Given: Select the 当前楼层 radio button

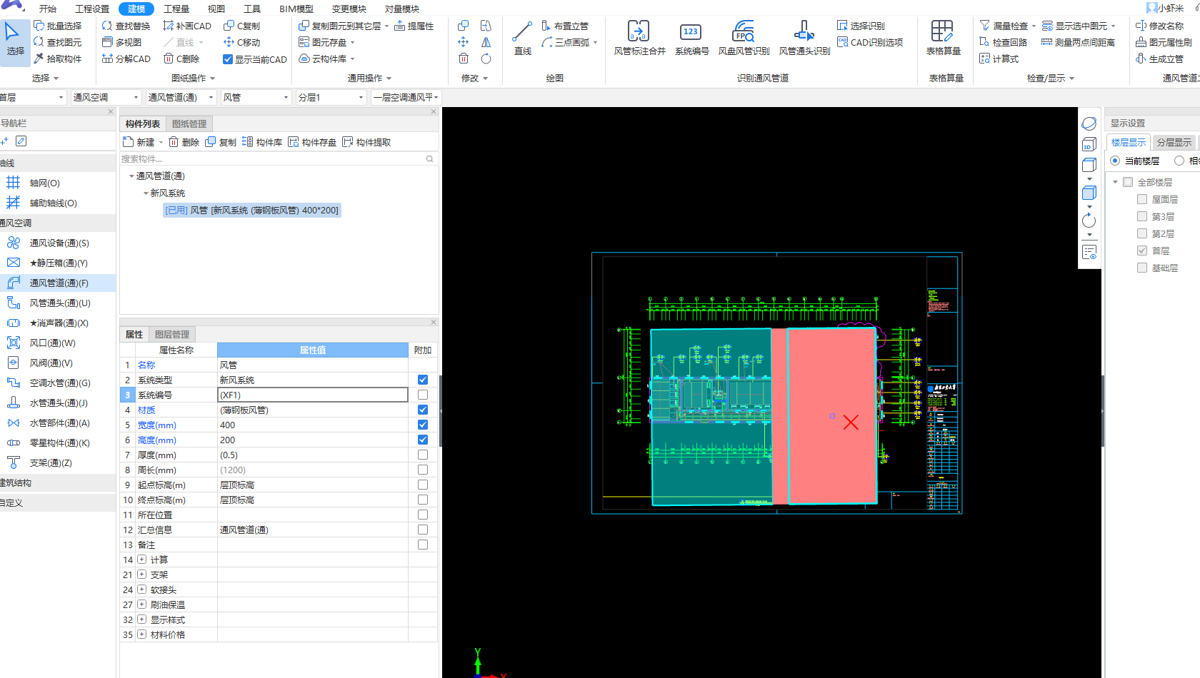Looking at the screenshot, I should (x=1115, y=161).
